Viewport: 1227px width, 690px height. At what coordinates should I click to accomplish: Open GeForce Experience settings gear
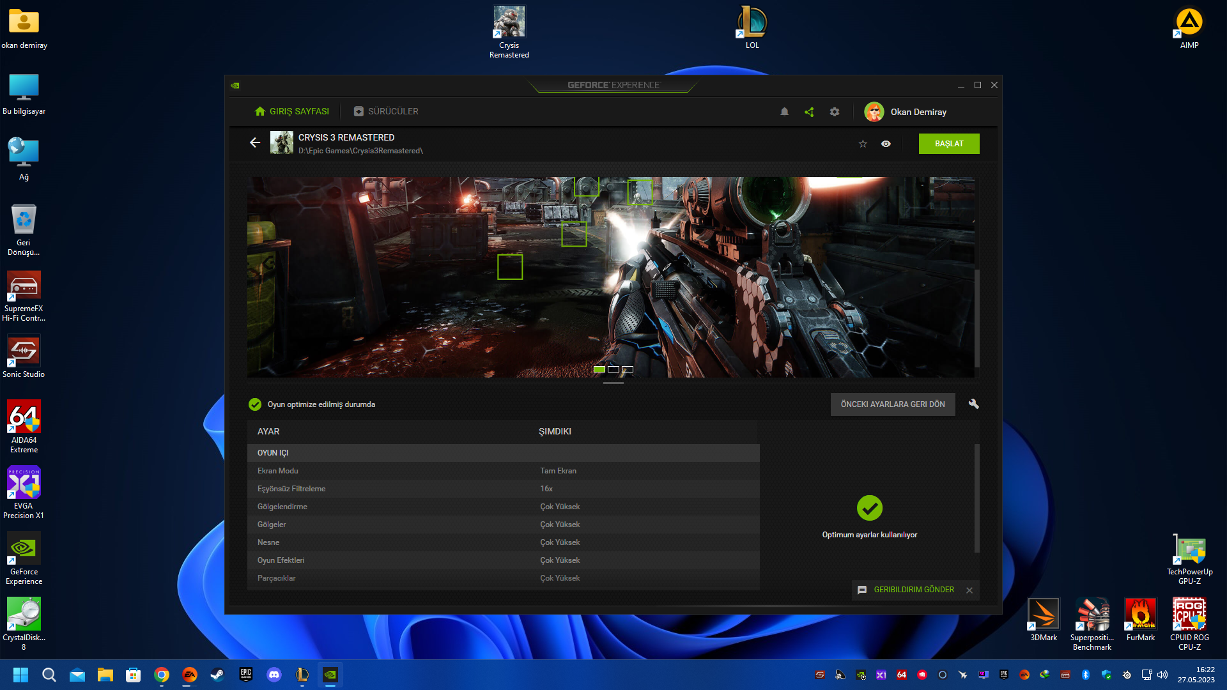tap(835, 112)
